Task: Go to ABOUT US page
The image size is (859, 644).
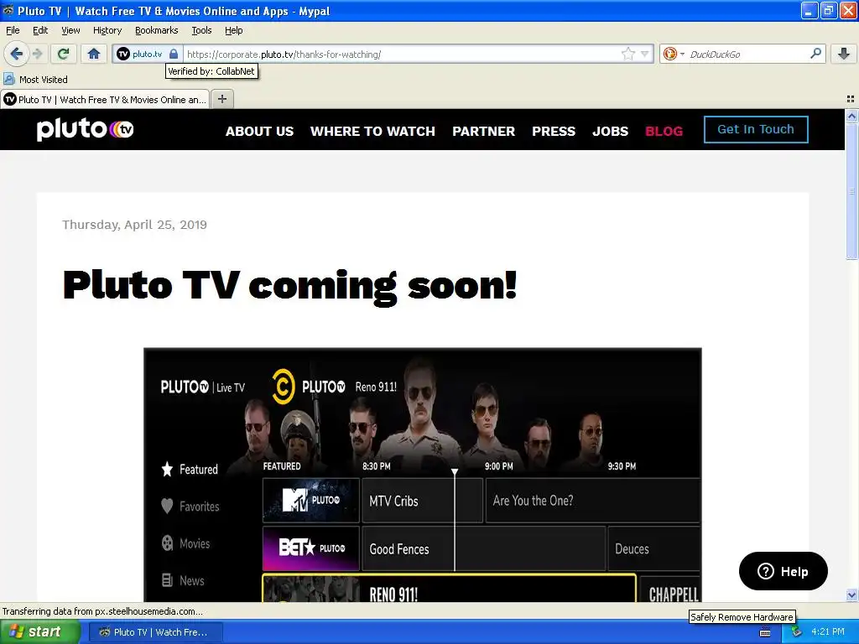Action: tap(259, 131)
